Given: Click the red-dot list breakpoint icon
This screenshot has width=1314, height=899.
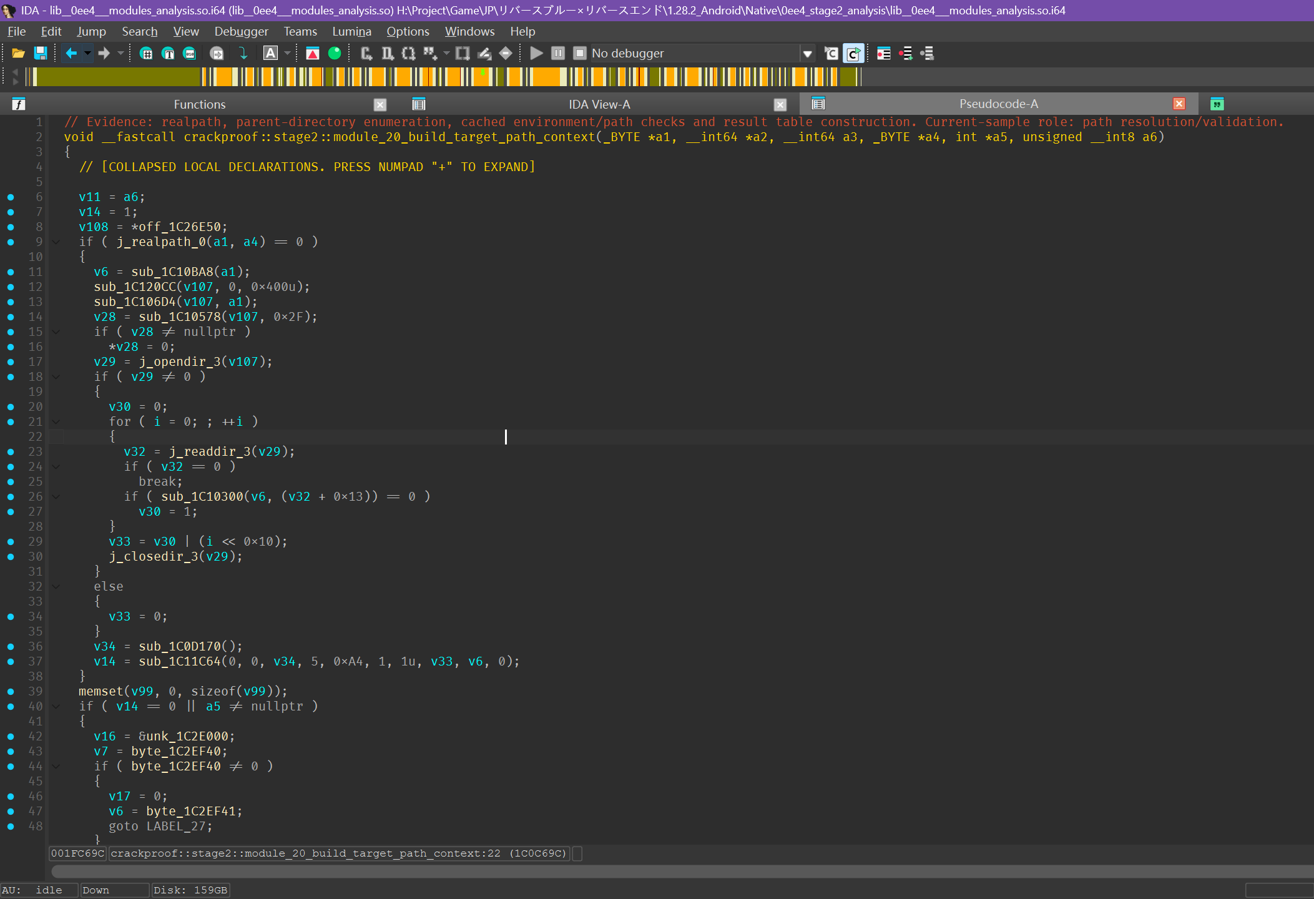Looking at the screenshot, I should (884, 54).
